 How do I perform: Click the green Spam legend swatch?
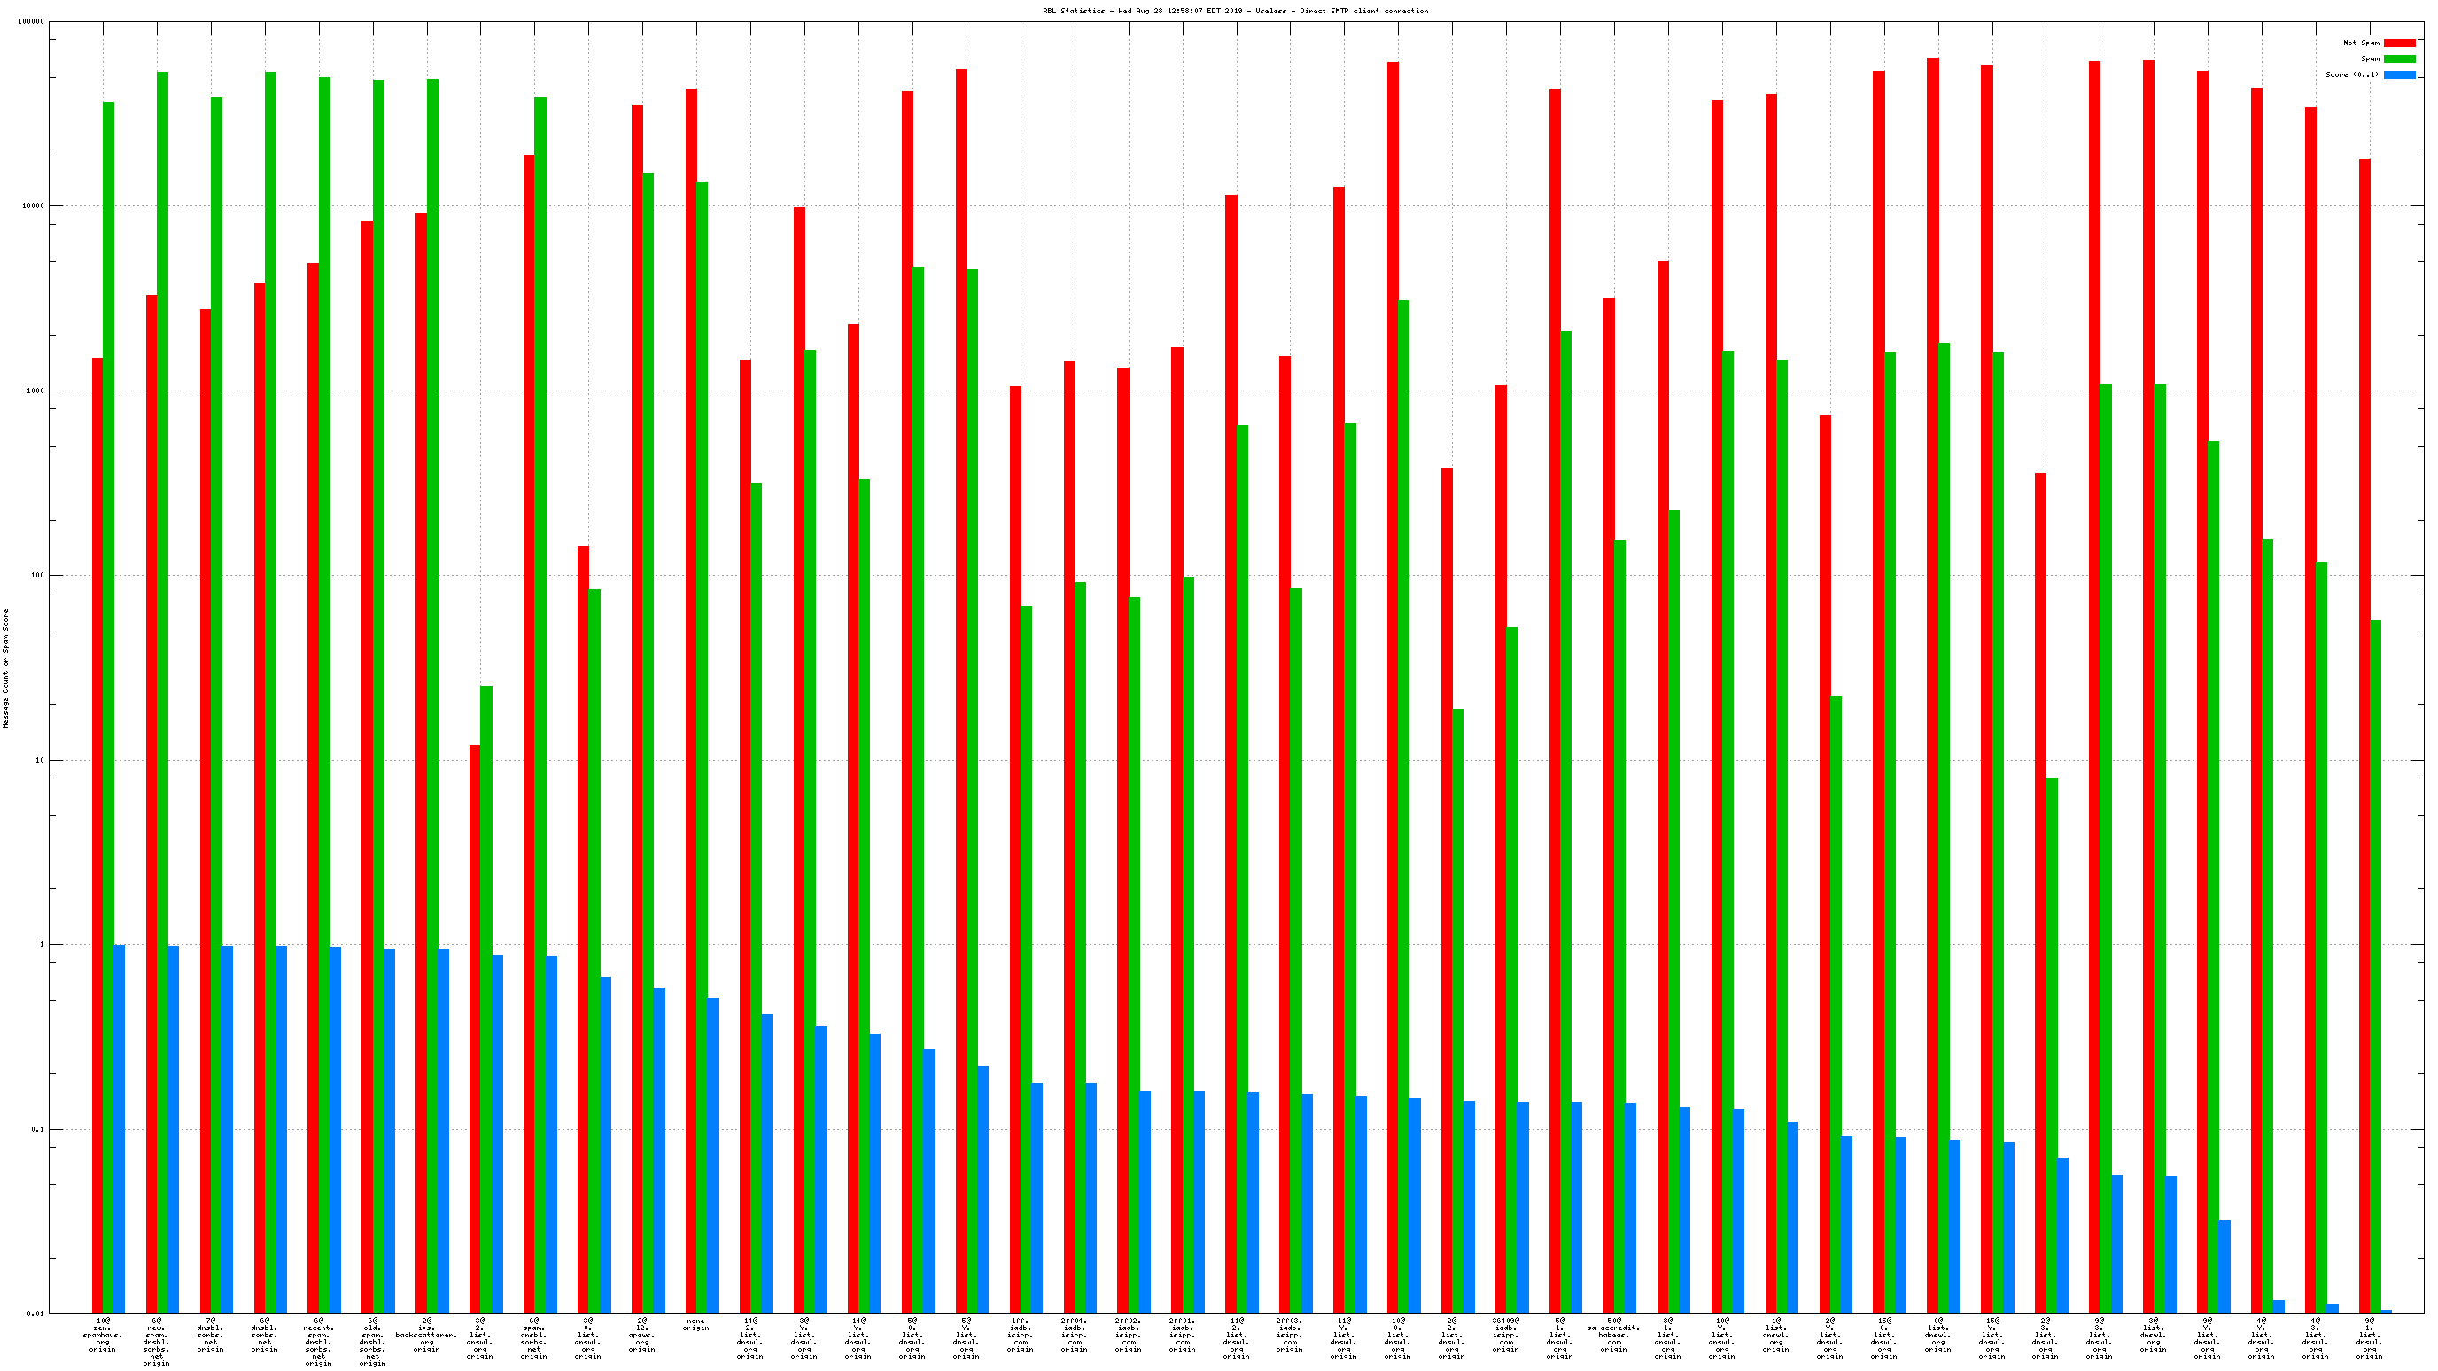(x=2399, y=58)
